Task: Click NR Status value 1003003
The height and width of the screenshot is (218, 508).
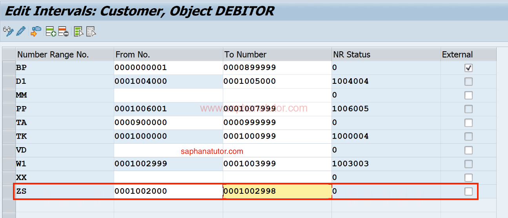Action: (350, 164)
